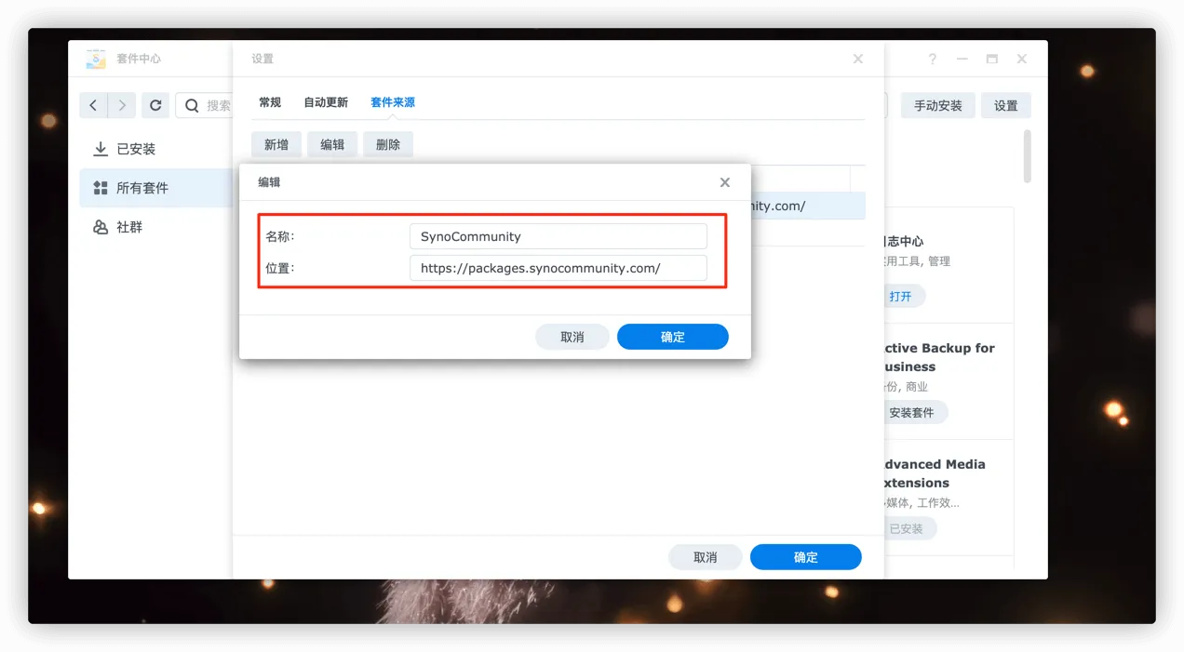Maximize the Package Center window

(x=991, y=59)
